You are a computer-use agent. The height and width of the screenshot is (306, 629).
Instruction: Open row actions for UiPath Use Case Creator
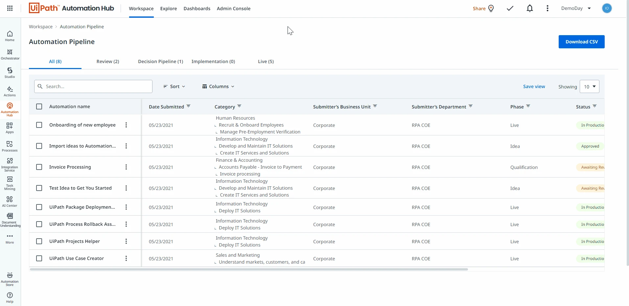coord(126,258)
